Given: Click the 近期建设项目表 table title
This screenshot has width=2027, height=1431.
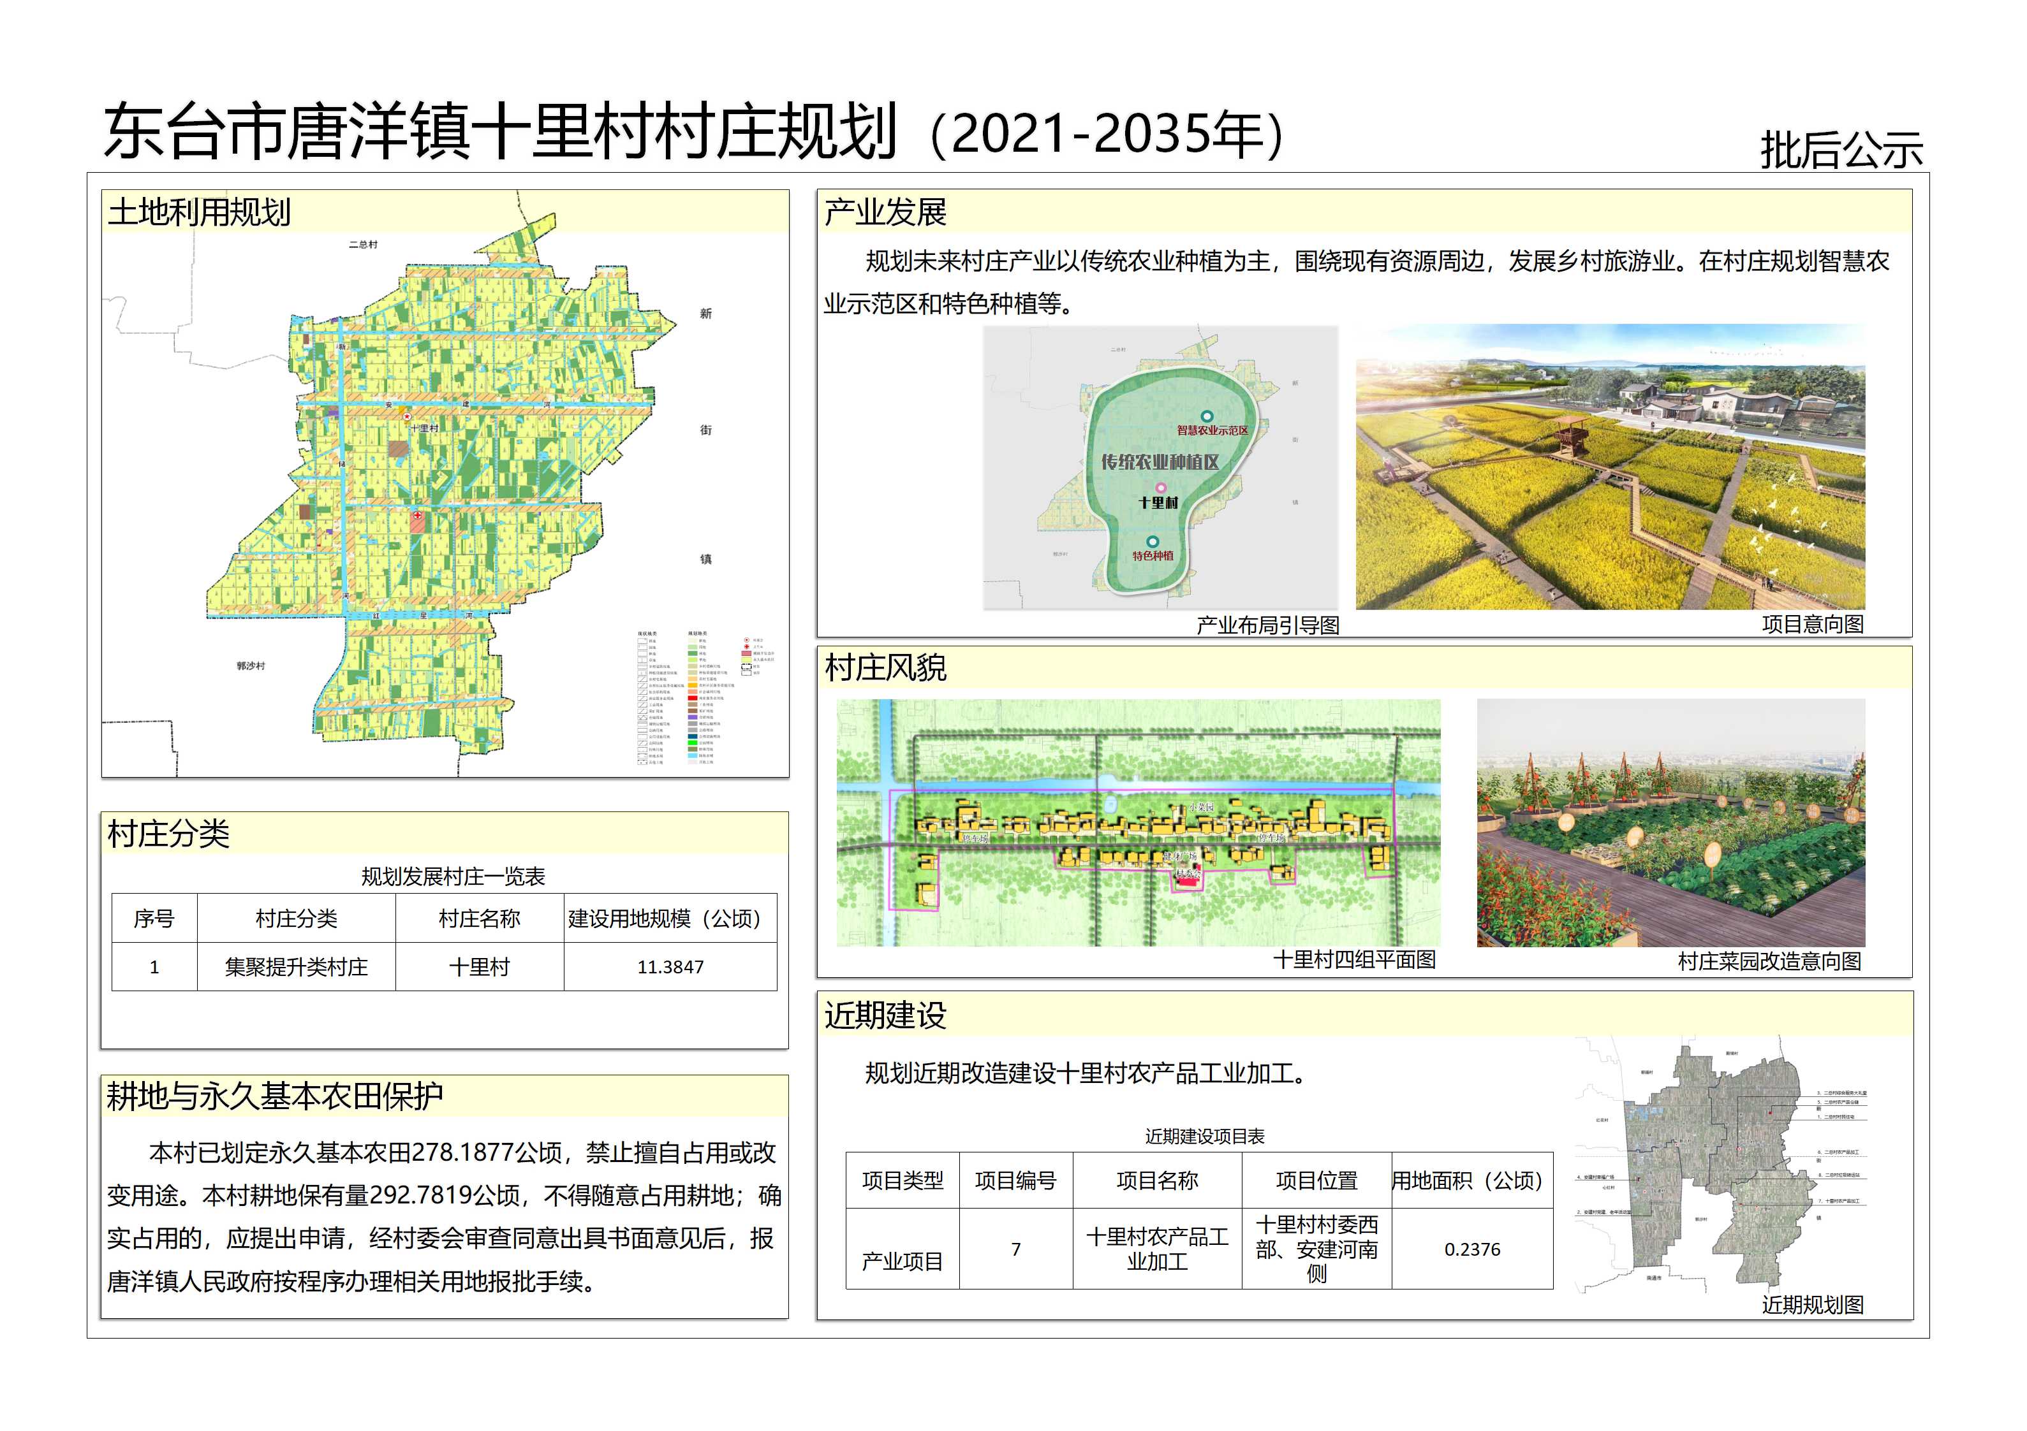Looking at the screenshot, I should click(1204, 1137).
